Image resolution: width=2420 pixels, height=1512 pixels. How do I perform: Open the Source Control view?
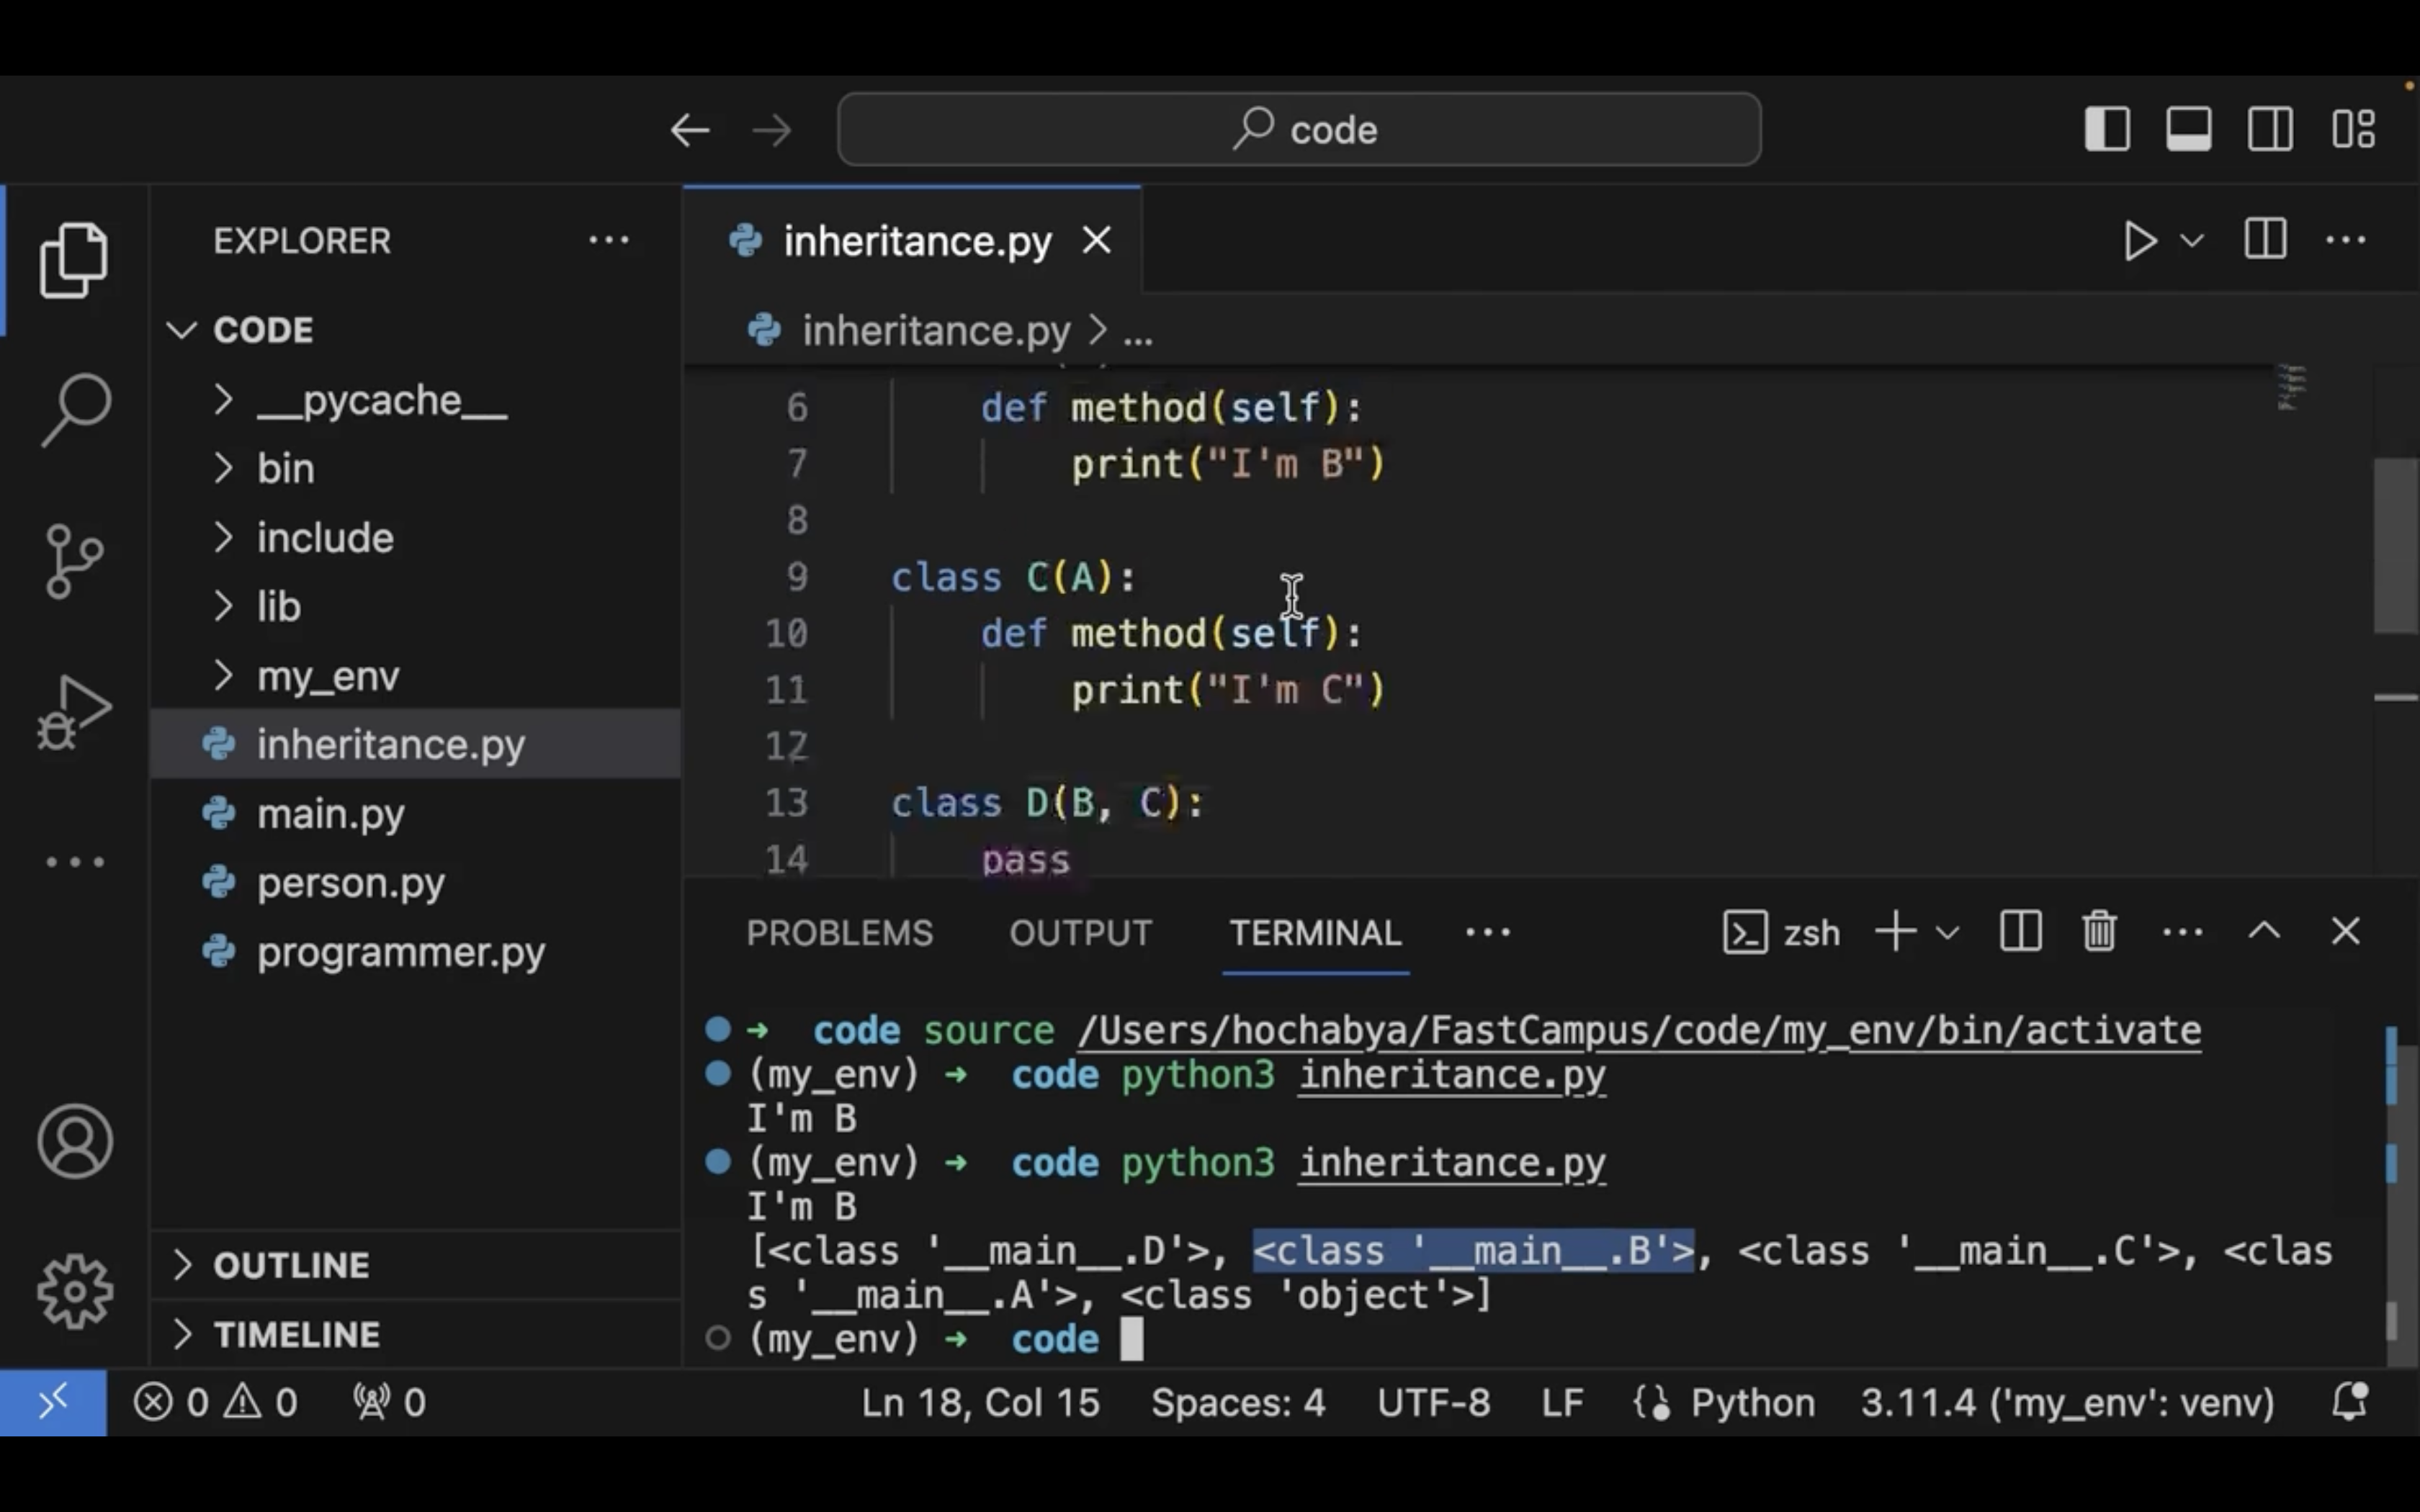75,560
